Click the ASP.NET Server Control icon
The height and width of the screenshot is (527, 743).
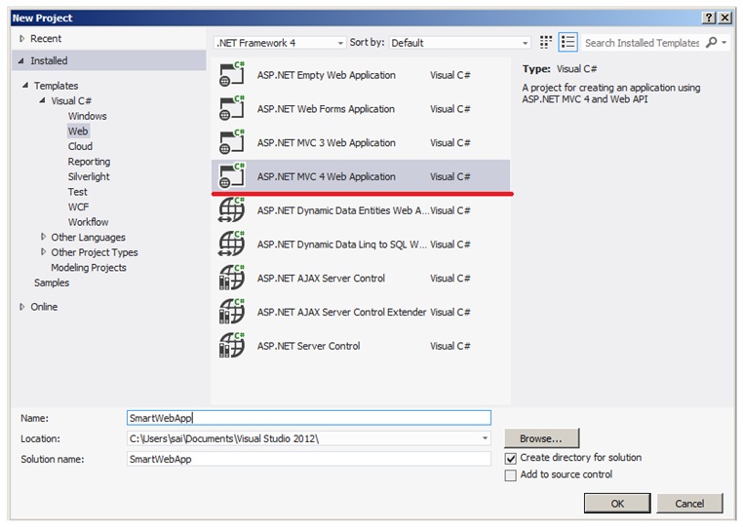coord(232,345)
